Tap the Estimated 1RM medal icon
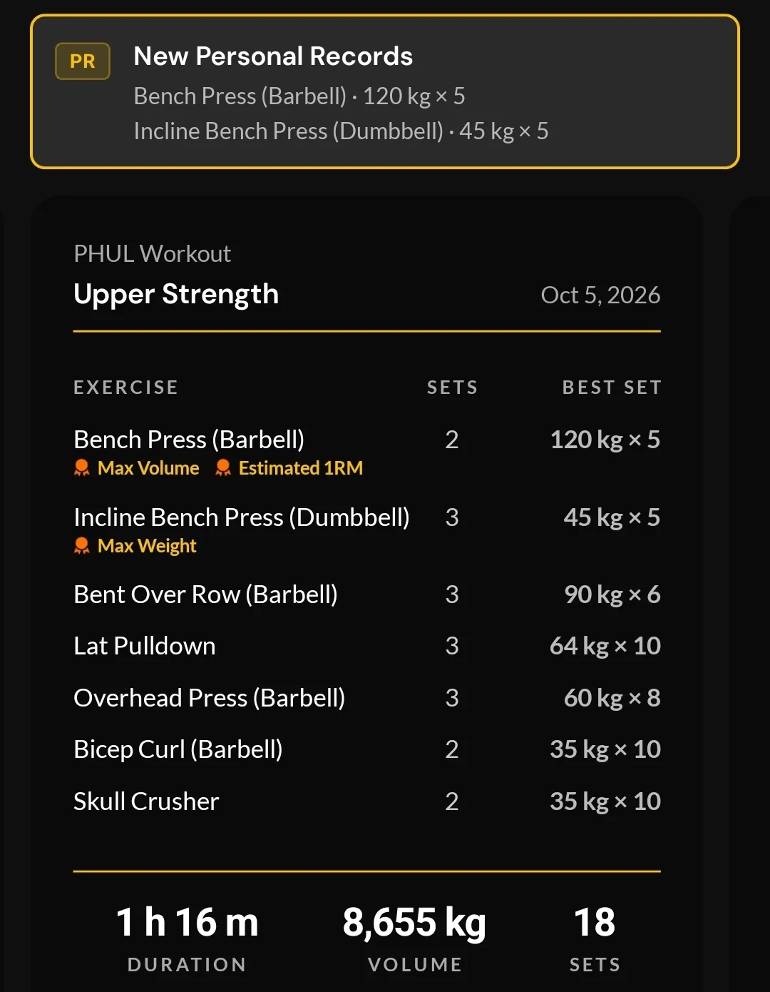The width and height of the screenshot is (770, 992). tap(223, 468)
